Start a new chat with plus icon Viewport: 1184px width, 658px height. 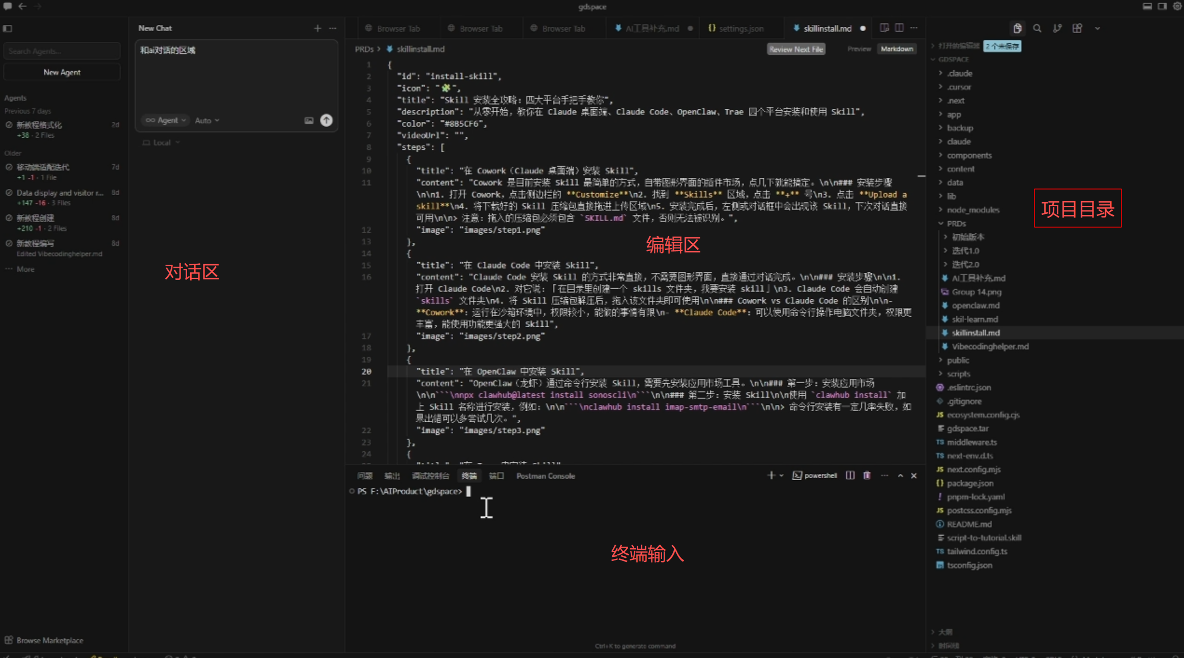click(x=317, y=28)
